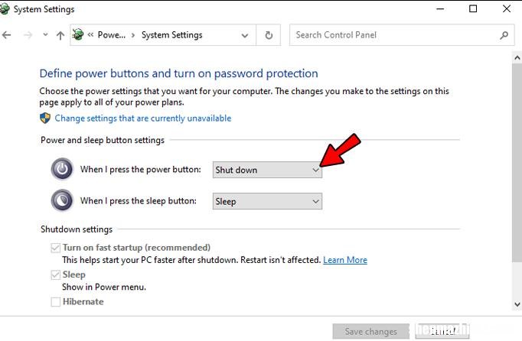Enable the Hibernate checkbox
Screen dimensions: 522x341
(x=56, y=302)
